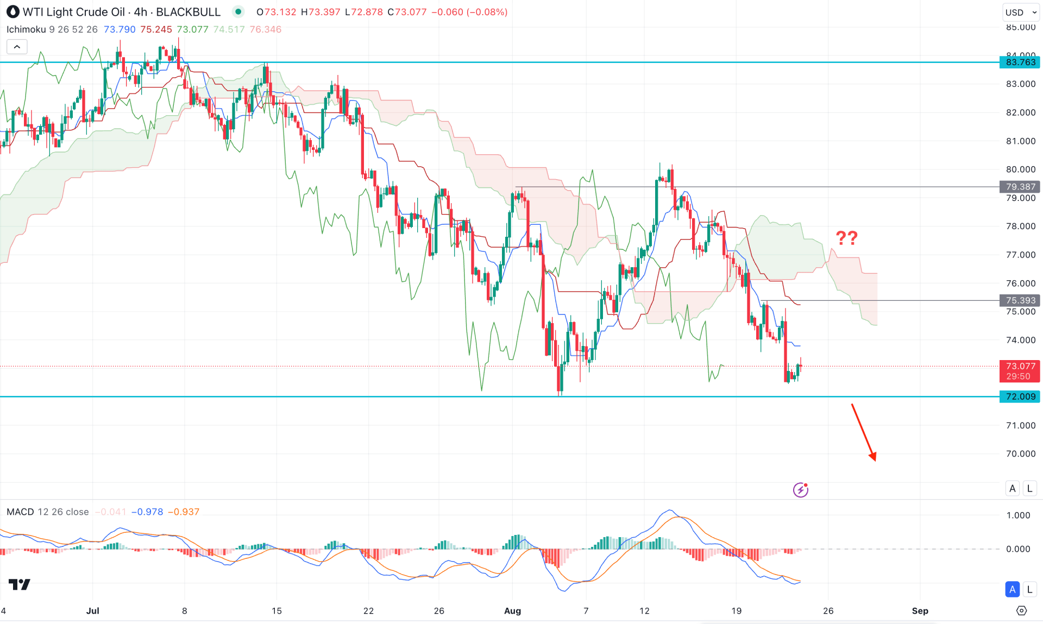
Task: Click the 70.000 price scale label
Action: 1021,453
